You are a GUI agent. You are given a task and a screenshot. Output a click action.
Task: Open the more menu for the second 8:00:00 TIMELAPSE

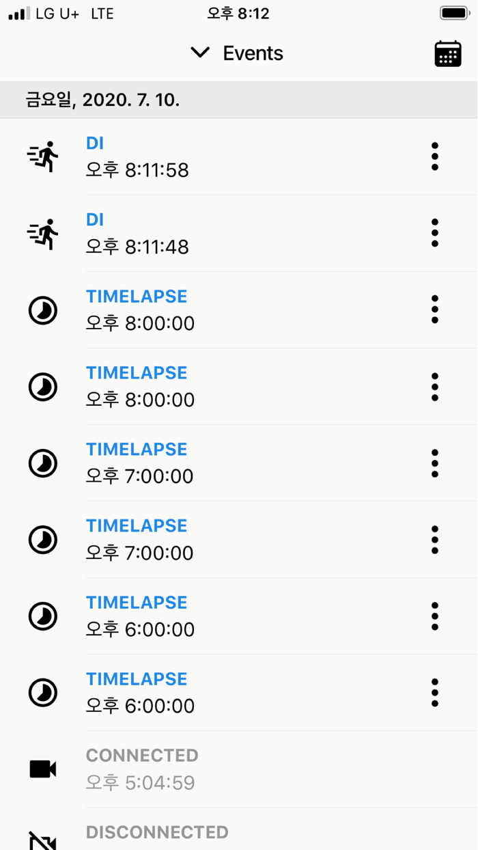point(435,387)
